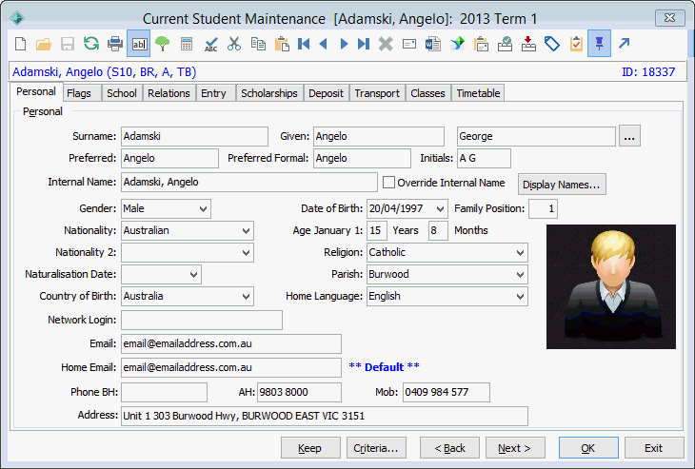Click into the Network Login field
Screen dimensions: 695x469
pyautogui.click(x=202, y=321)
